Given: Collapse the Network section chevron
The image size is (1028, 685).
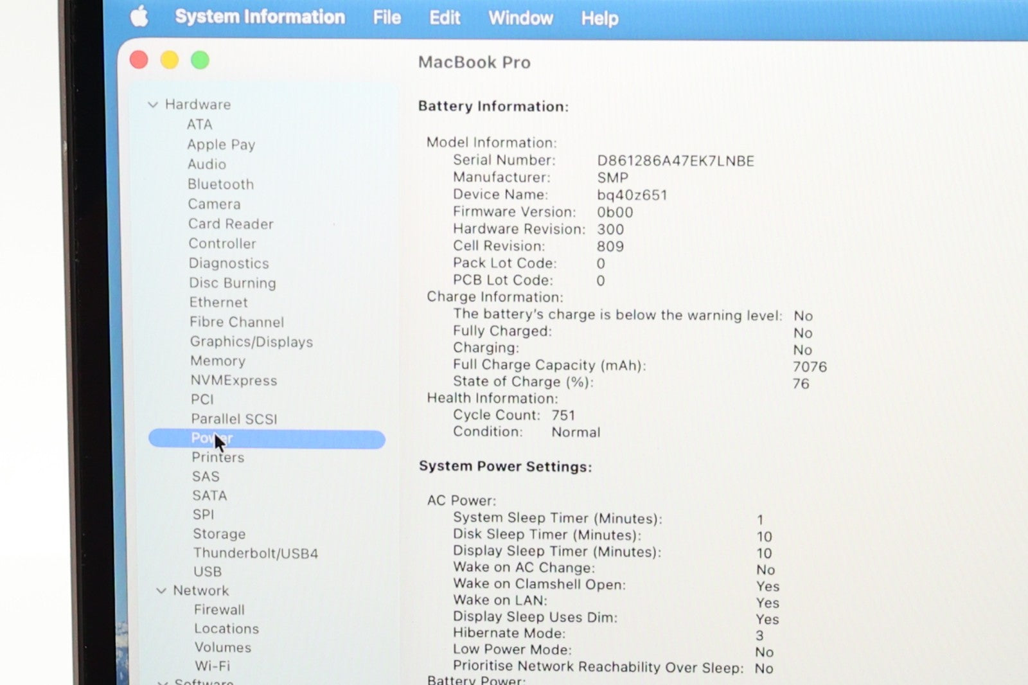Looking at the screenshot, I should (x=161, y=591).
